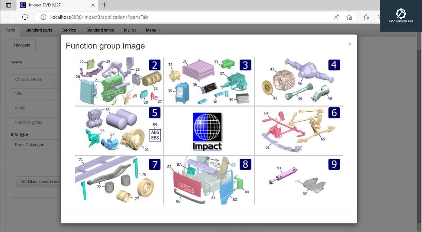Choose function group 9 tile

(299, 180)
